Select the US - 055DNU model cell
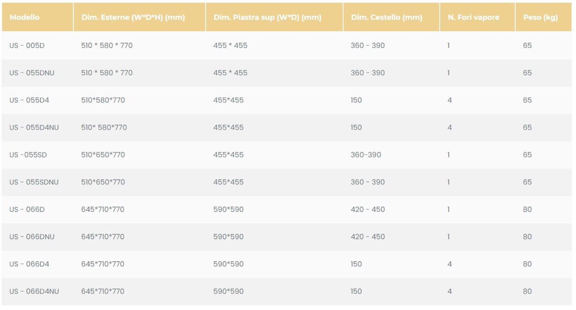 [x=32, y=73]
